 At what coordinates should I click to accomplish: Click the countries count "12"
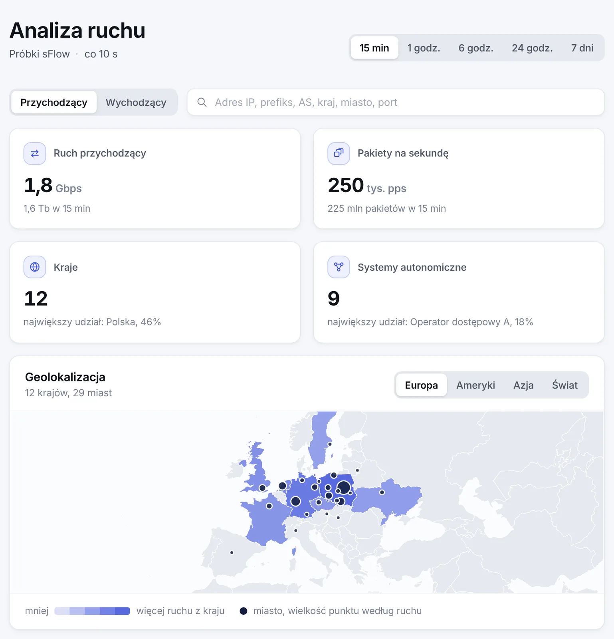(x=36, y=299)
